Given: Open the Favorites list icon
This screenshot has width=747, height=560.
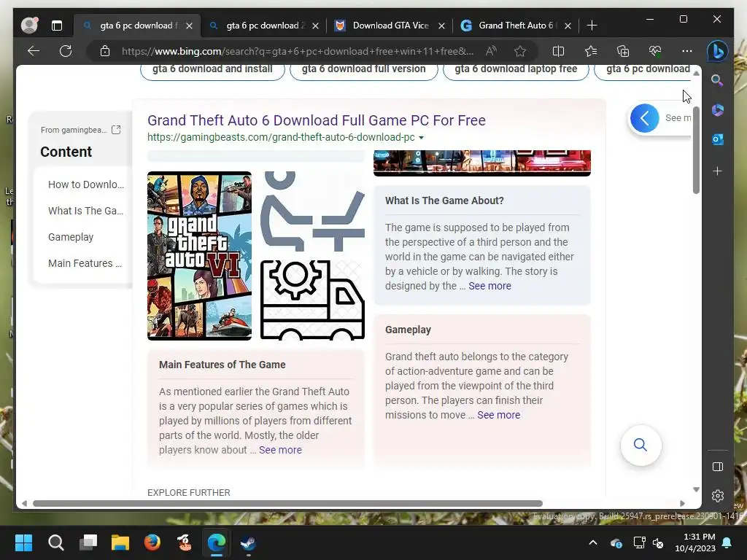Looking at the screenshot, I should (591, 51).
